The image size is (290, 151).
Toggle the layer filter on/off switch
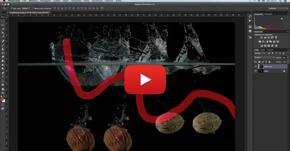(x=288, y=53)
